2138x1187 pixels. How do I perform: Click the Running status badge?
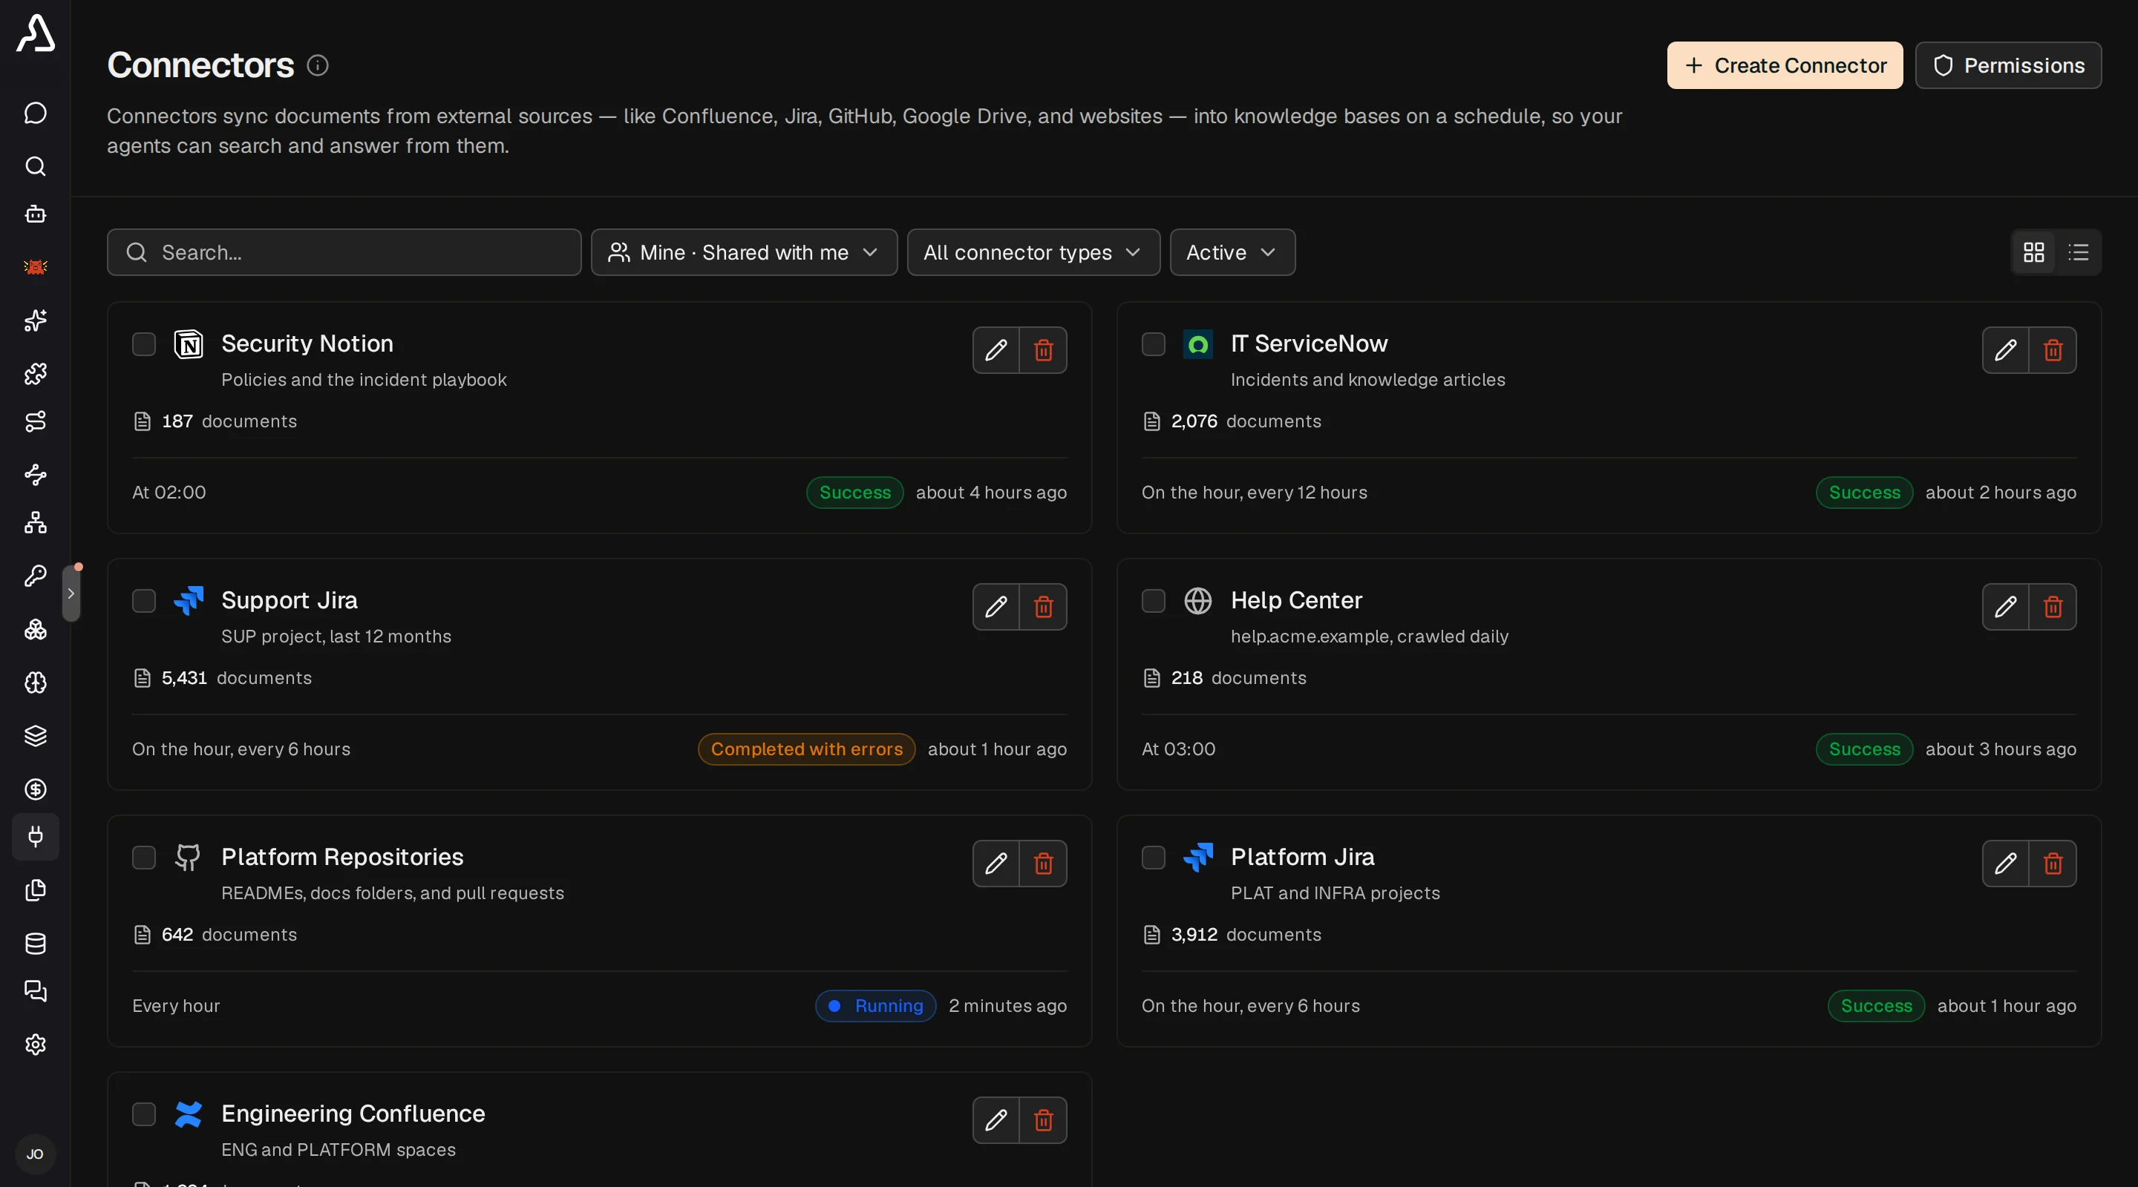point(875,1005)
